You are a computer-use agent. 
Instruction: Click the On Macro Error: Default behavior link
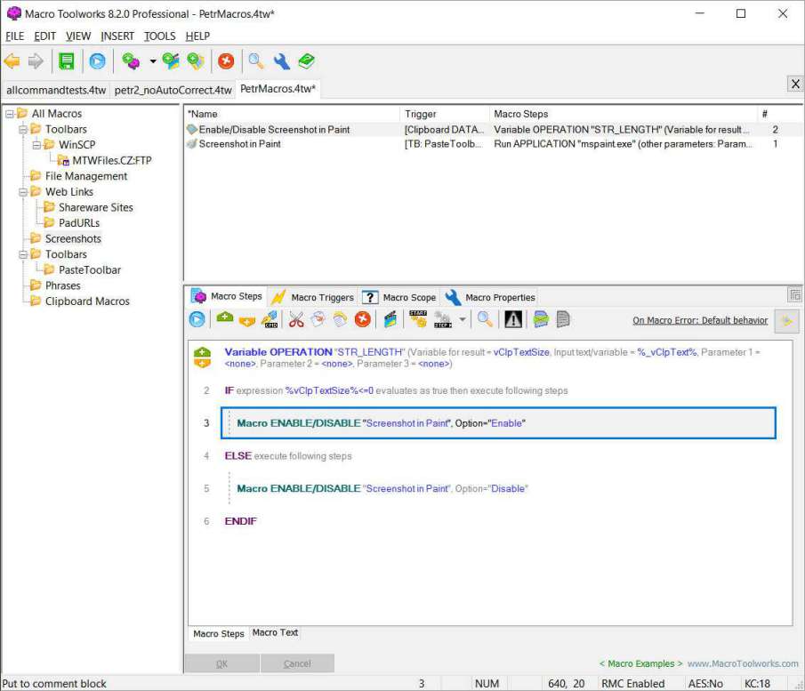point(699,320)
